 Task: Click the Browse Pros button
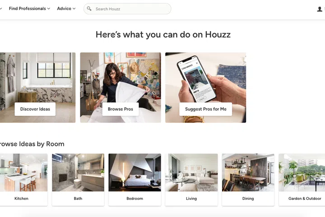121,109
